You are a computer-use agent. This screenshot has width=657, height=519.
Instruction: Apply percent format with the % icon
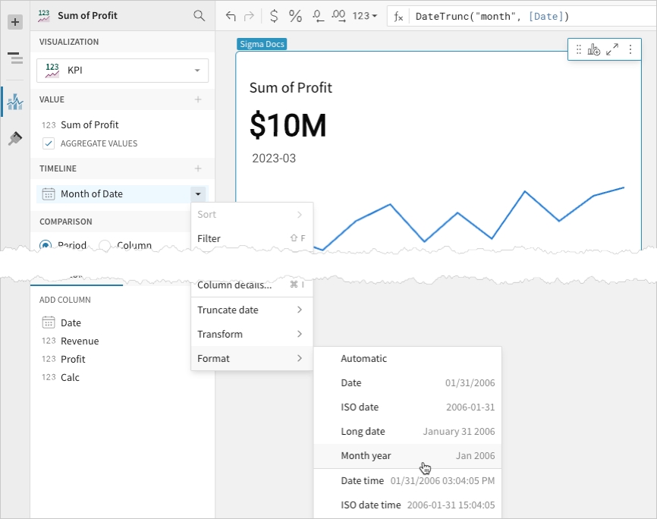click(295, 16)
